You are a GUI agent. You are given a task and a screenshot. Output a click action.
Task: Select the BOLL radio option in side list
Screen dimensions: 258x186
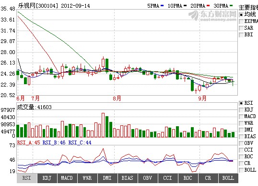tap(241, 170)
